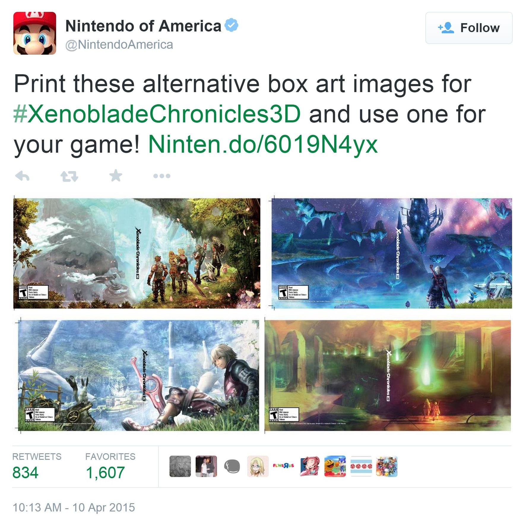This screenshot has height=529, width=529.
Task: Click the @NintendoAmerica handle
Action: (x=119, y=45)
